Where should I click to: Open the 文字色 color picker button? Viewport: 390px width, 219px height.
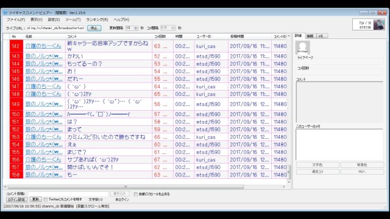pos(317,165)
